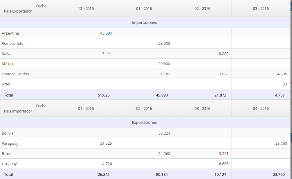This screenshot has width=292, height=179.
Task: Click Bolivia's 55.224 value
Action: click(164, 133)
